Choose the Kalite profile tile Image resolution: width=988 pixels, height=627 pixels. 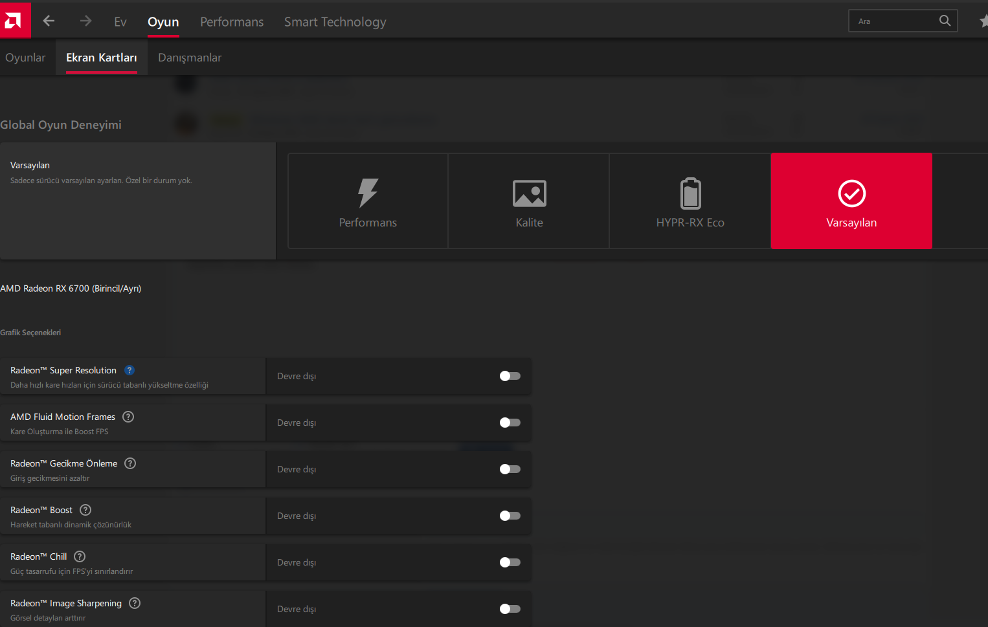[529, 201]
